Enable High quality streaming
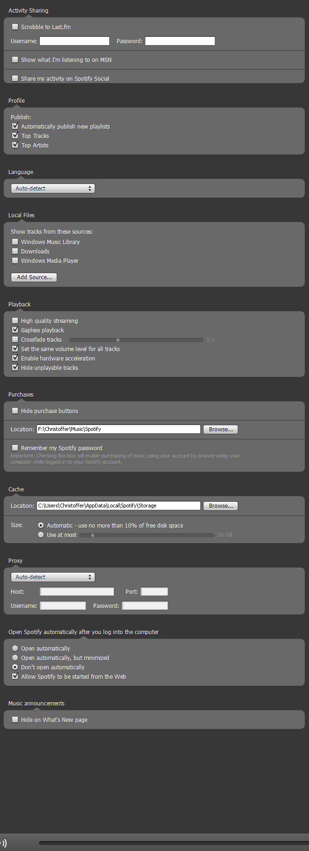Screen dimensions: 309x851 click(x=15, y=321)
